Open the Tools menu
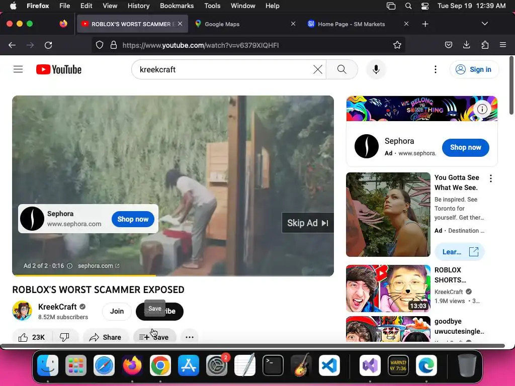 pyautogui.click(x=212, y=6)
